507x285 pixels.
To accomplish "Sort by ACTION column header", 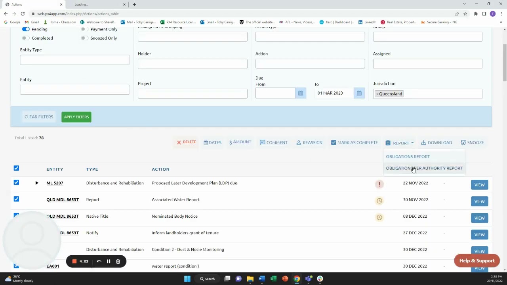I will [x=160, y=169].
